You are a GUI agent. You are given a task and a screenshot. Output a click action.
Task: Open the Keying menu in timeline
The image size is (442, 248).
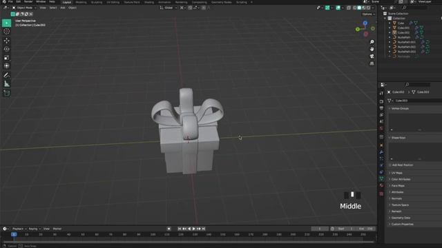click(35, 229)
